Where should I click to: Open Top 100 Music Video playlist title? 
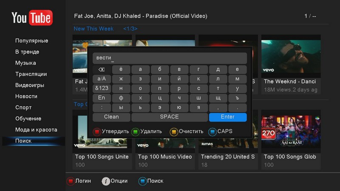[165, 157]
